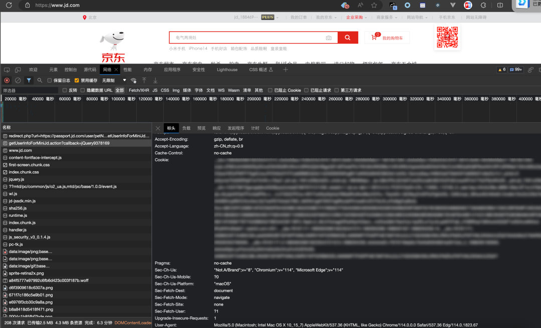Check the 隐藏数据 URL checkbox

83,90
